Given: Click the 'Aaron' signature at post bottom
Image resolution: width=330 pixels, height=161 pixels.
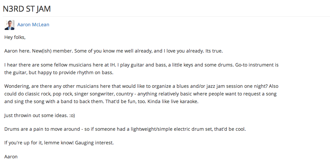Looking at the screenshot, I should click(11, 157).
